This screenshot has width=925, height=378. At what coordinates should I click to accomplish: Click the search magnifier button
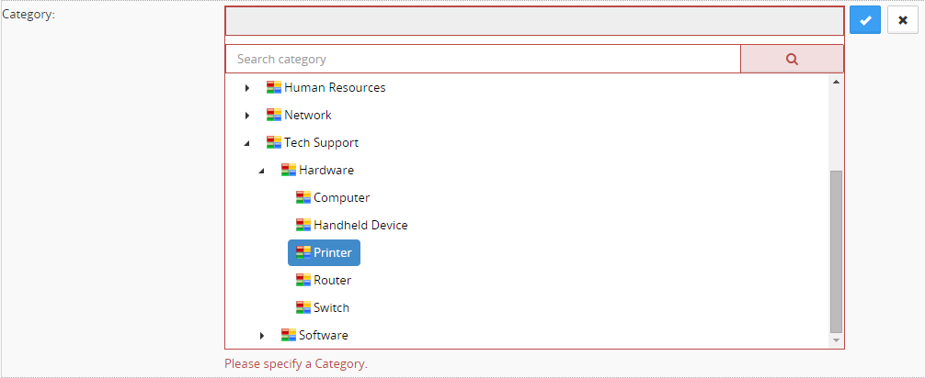tap(792, 59)
